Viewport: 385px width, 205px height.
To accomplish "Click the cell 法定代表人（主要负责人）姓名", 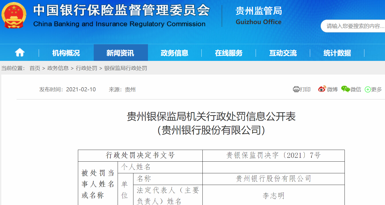I will 168,195.
